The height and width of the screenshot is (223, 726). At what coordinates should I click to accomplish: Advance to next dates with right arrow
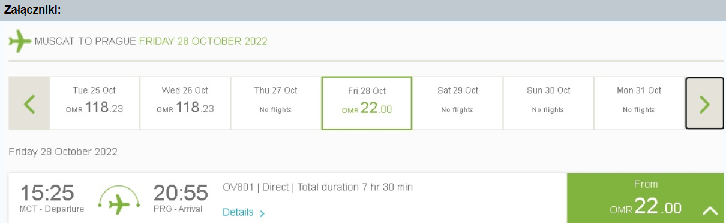(x=704, y=103)
